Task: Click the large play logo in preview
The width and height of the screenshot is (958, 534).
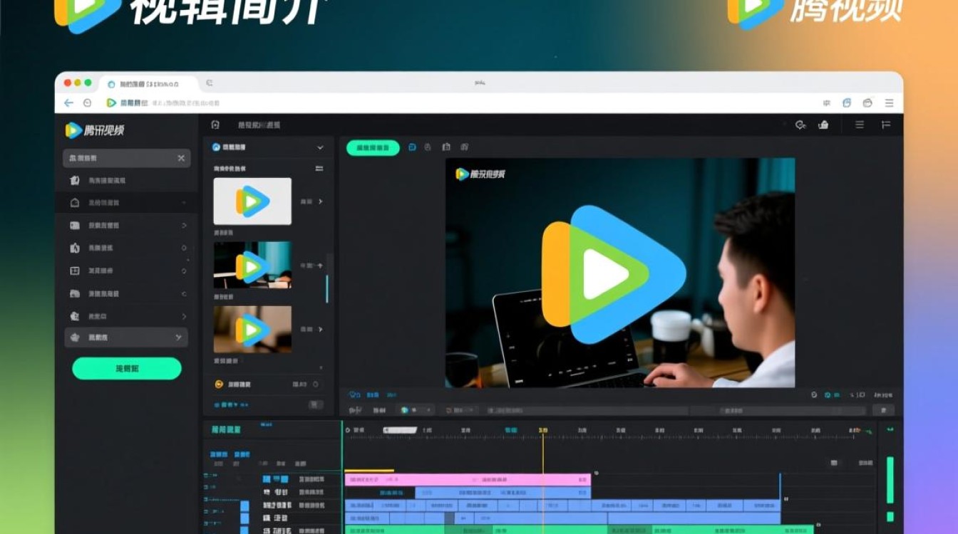Action: (x=614, y=274)
